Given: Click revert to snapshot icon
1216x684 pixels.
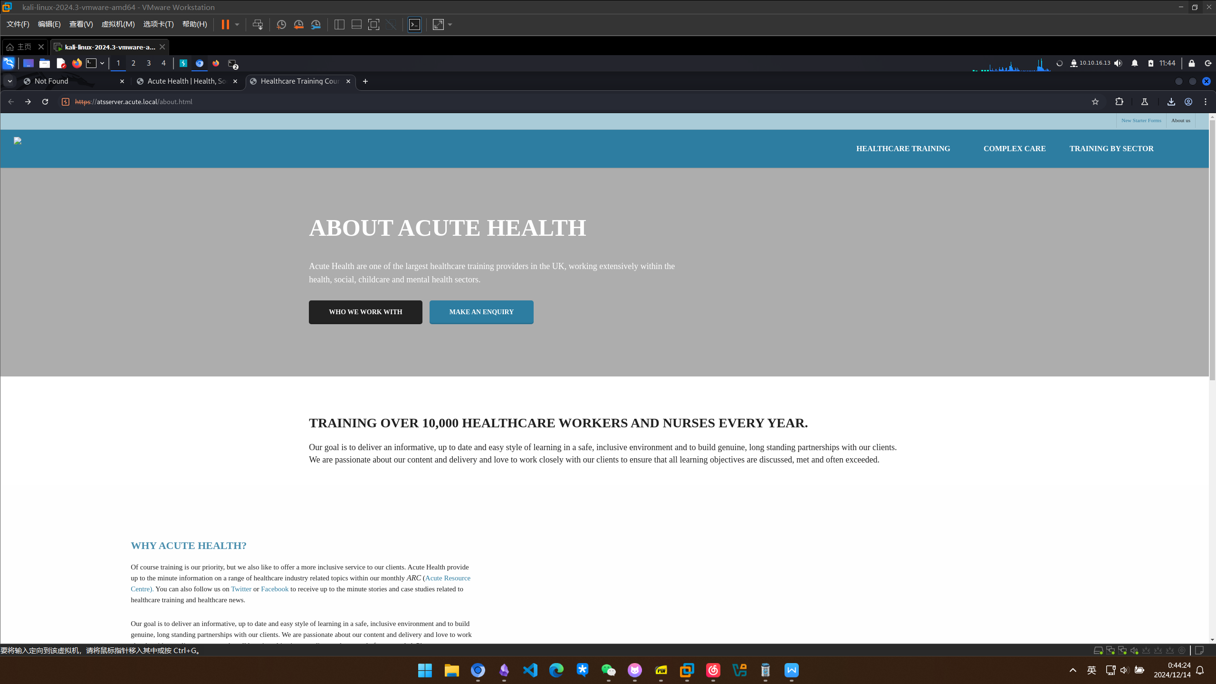Looking at the screenshot, I should click(x=298, y=25).
